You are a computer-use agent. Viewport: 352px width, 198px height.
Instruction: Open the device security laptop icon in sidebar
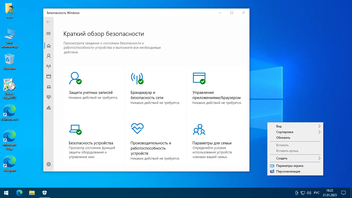[48, 87]
